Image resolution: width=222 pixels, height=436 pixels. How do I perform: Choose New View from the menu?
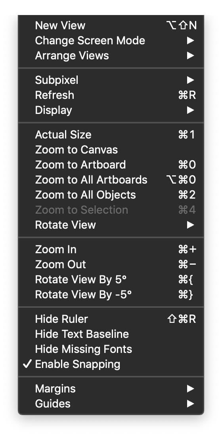[111, 25]
